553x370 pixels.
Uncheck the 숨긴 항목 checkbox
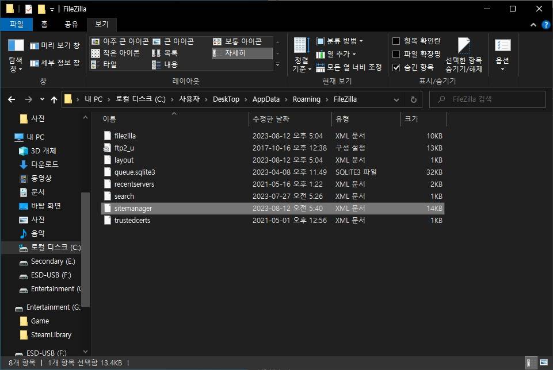click(x=396, y=67)
